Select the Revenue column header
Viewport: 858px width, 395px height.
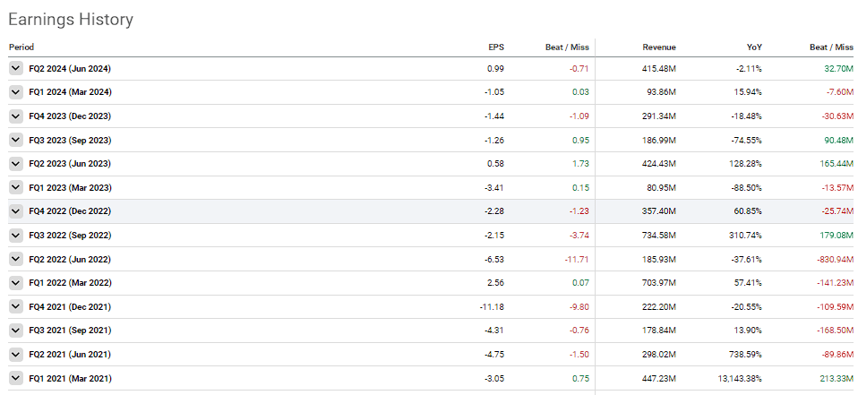coord(658,47)
